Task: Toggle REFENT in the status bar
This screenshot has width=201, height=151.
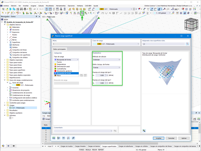Action: (101, 150)
